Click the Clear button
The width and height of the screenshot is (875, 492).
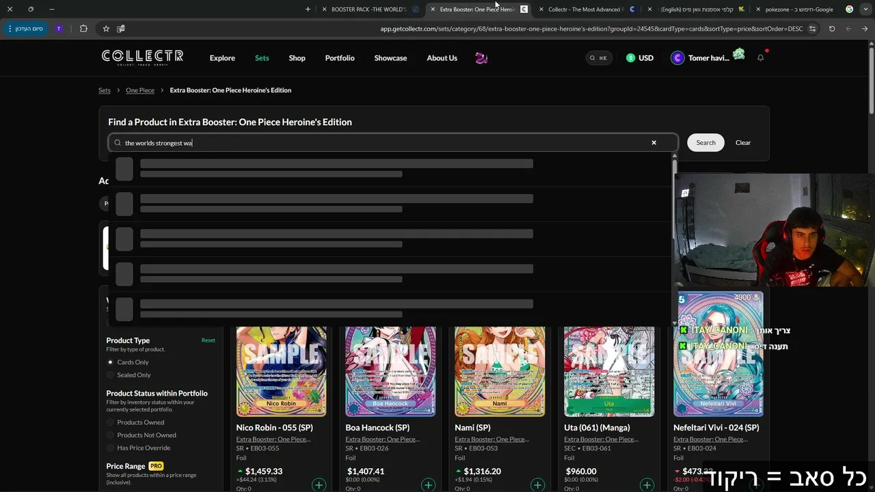(743, 143)
